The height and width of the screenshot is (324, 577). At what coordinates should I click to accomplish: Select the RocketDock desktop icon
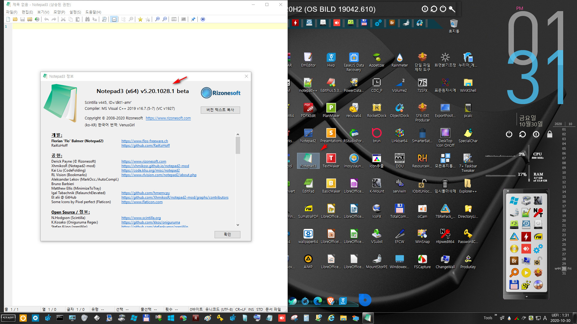[x=377, y=110]
